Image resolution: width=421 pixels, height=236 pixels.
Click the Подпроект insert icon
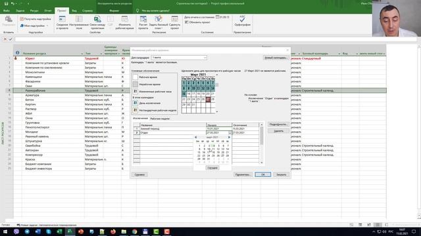coord(9,21)
